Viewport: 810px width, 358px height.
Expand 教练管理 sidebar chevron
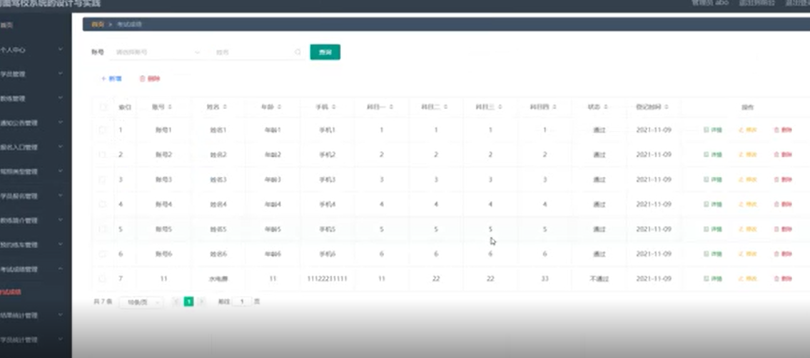tap(61, 98)
